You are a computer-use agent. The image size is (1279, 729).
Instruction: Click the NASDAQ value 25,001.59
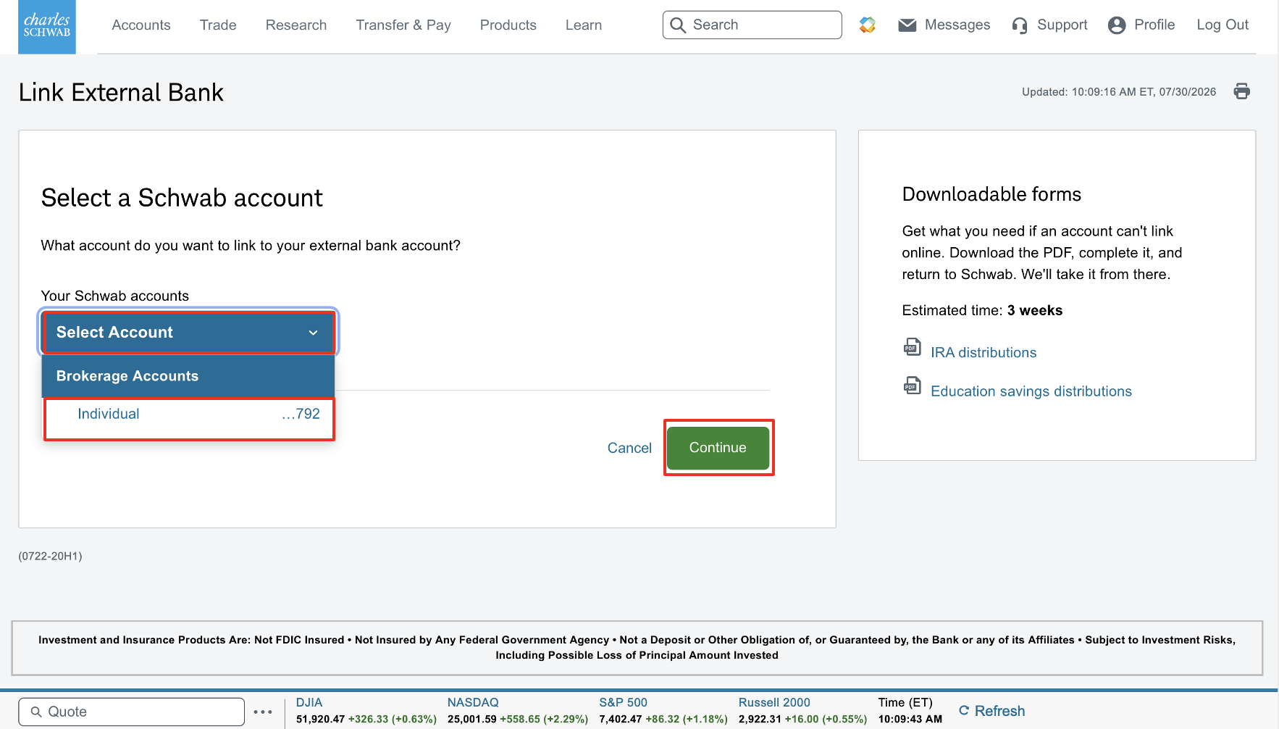coord(471,719)
